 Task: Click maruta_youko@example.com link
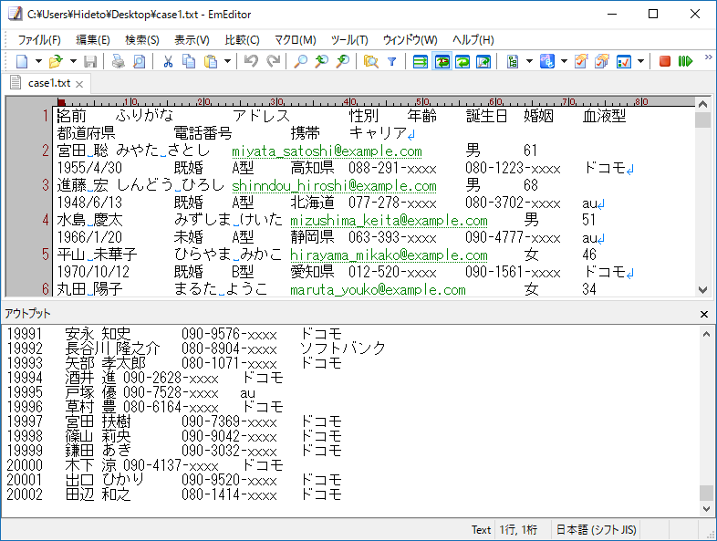pyautogui.click(x=379, y=290)
